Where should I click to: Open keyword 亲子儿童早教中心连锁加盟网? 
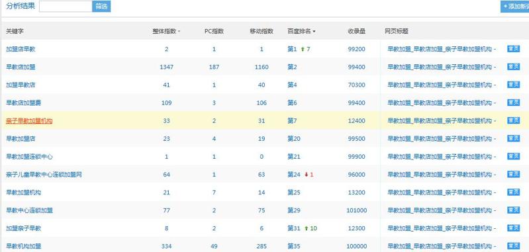point(44,174)
